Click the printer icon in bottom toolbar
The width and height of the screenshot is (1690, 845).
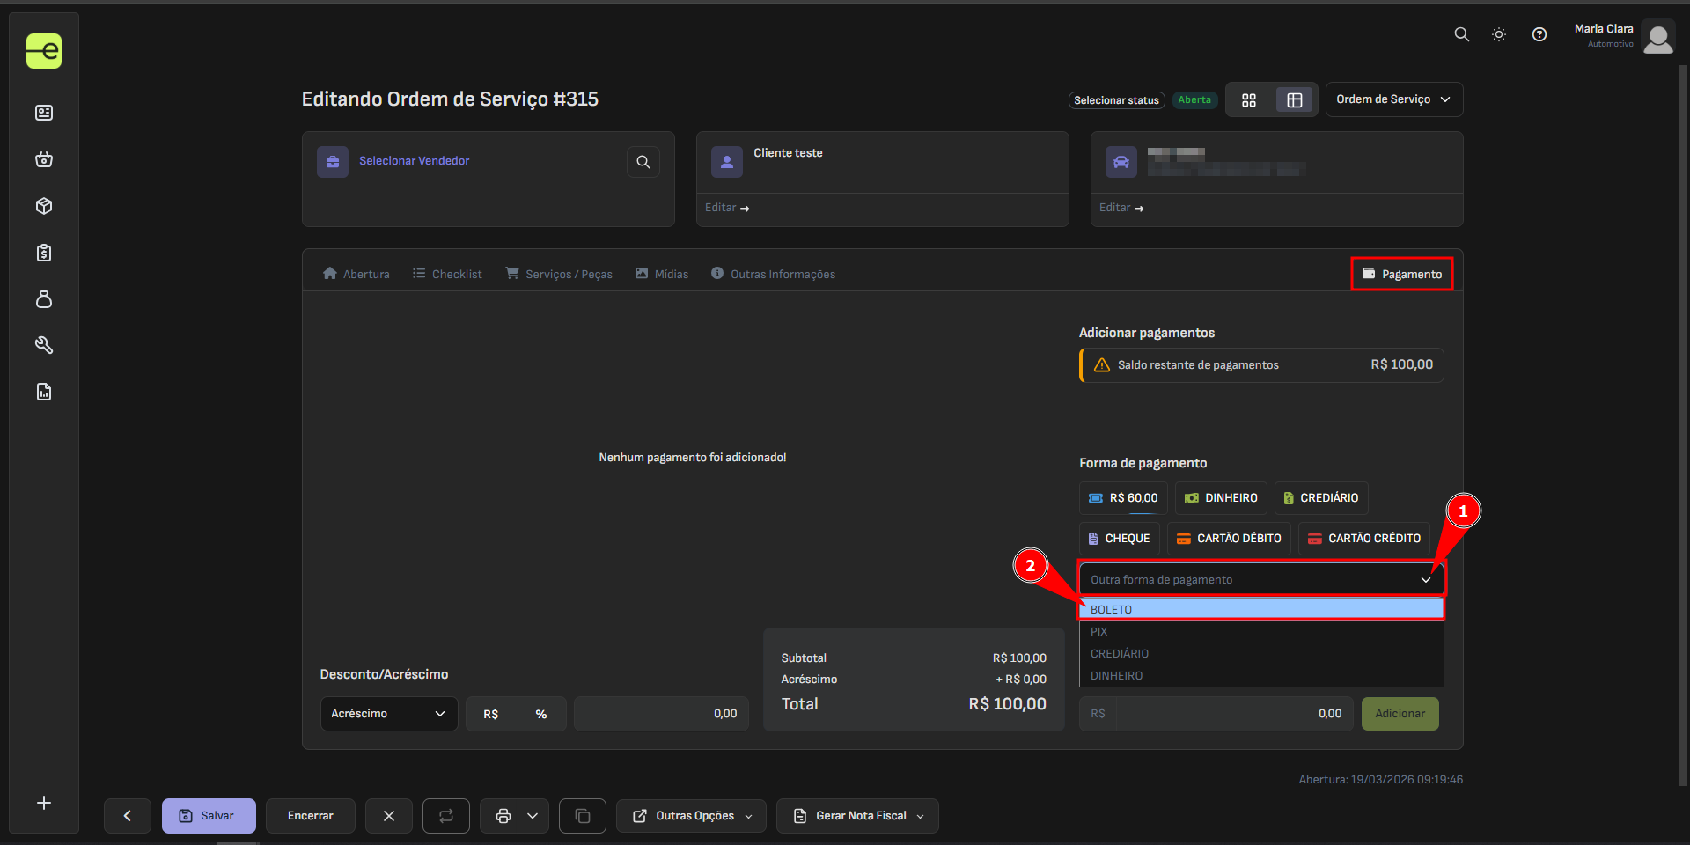tap(503, 816)
